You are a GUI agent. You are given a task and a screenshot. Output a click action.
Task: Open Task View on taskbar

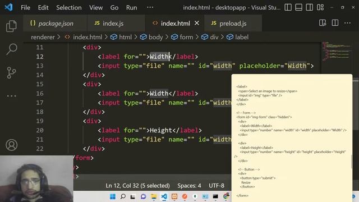133,196
